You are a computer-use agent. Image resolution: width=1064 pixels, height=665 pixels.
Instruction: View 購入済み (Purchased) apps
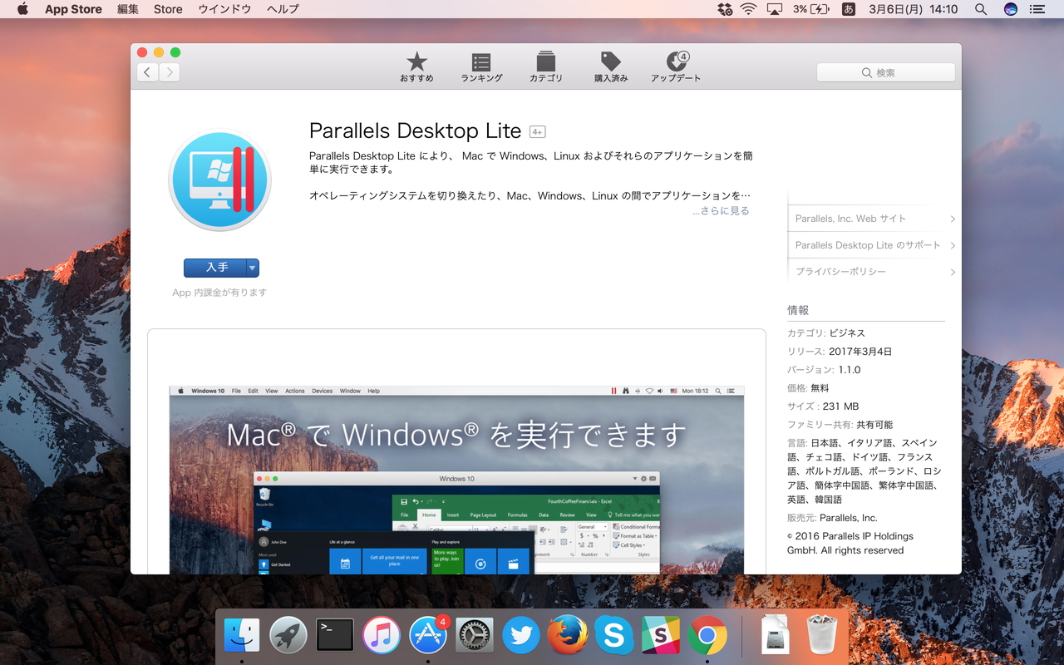pos(610,66)
